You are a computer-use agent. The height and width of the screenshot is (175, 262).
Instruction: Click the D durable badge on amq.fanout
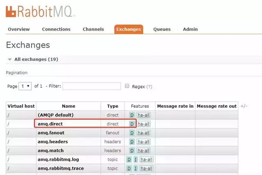click(x=132, y=133)
